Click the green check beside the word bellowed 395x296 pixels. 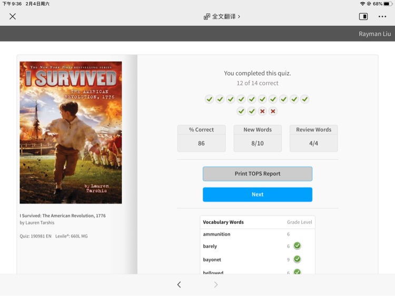(x=297, y=272)
